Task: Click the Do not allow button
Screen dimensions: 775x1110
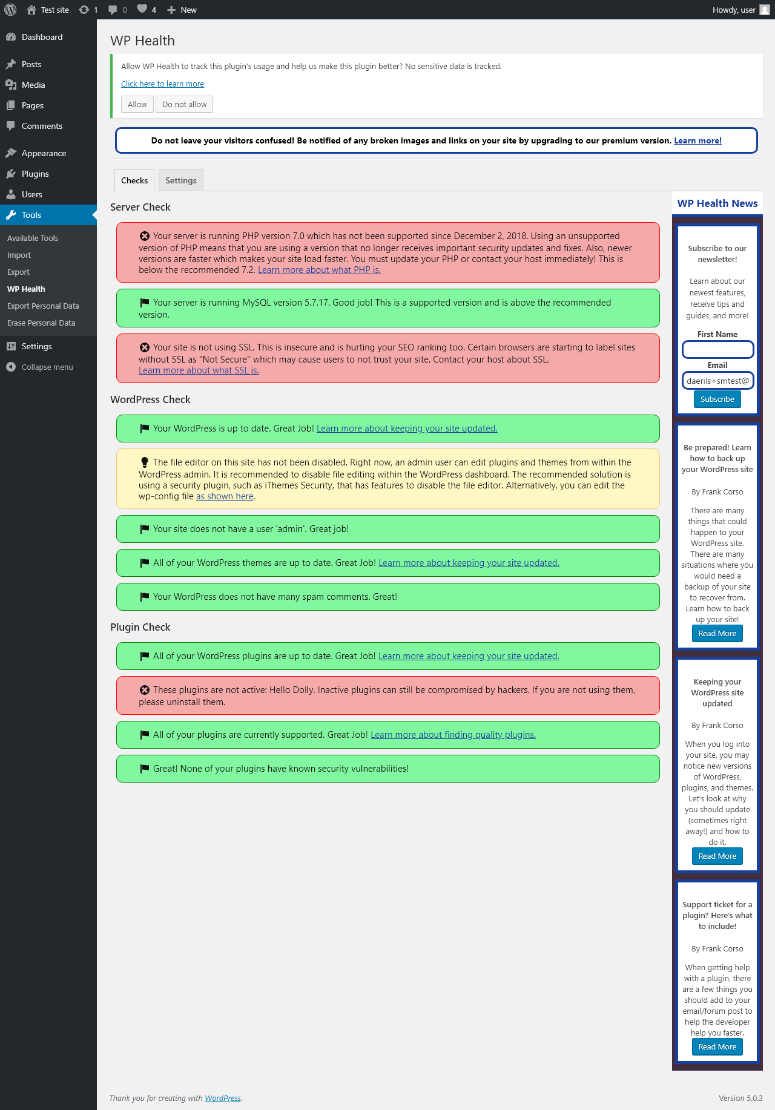Action: pyautogui.click(x=184, y=104)
